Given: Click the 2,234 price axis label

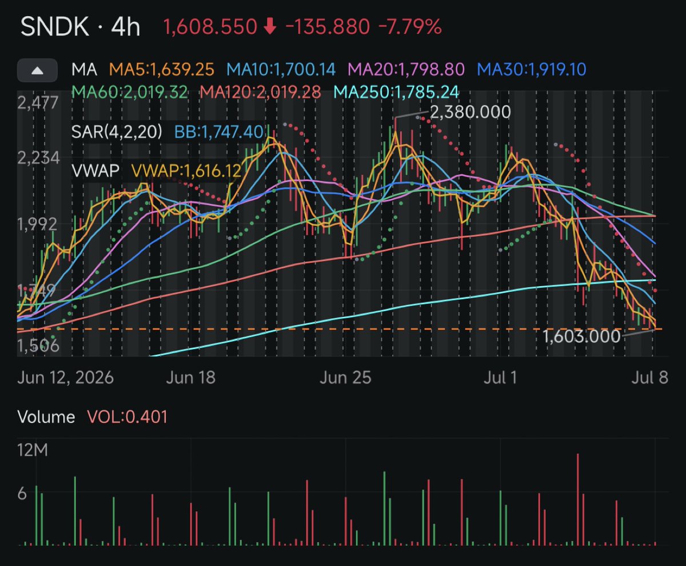Looking at the screenshot, I should [38, 157].
